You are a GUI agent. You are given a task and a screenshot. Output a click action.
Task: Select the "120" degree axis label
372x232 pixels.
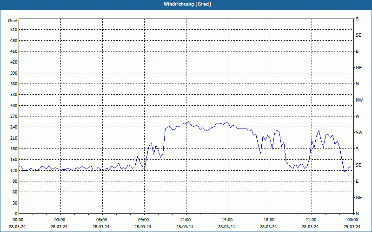[x=14, y=170]
